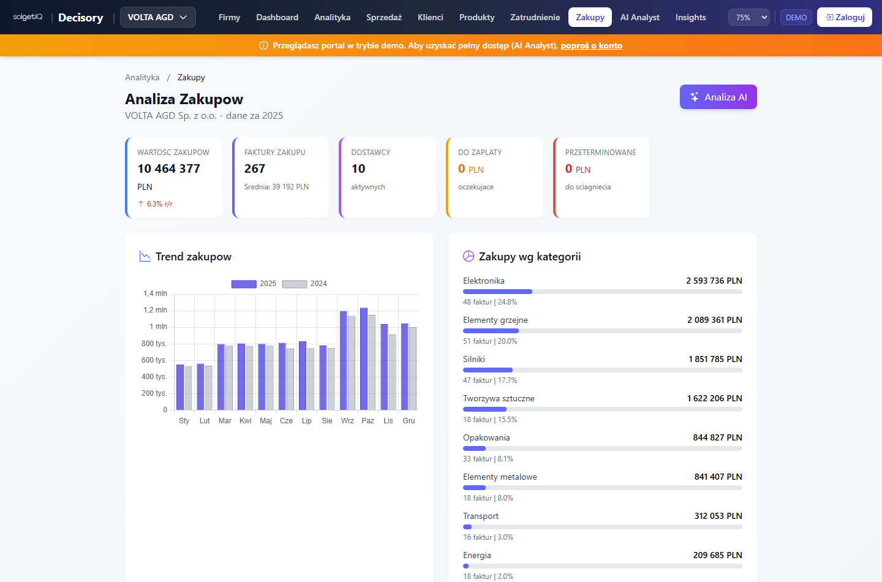Image resolution: width=882 pixels, height=582 pixels.
Task: Click the '33 faktur | 8.1%' text
Action: (x=488, y=459)
